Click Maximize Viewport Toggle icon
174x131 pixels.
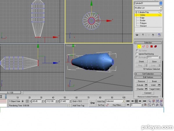[161, 105]
